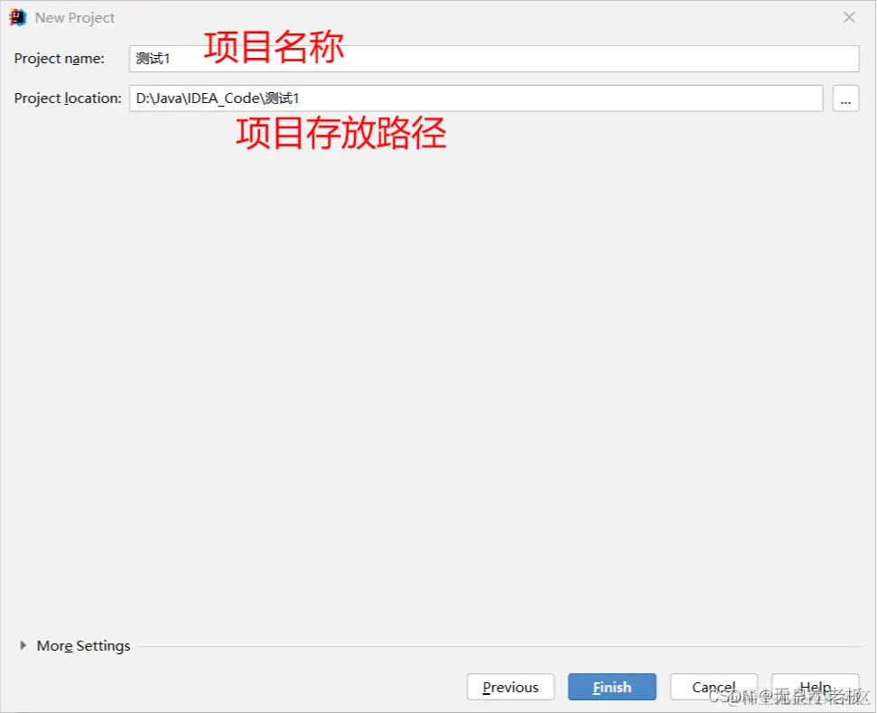Viewport: 877px width, 713px height.
Task: Cancel the New Project dialog
Action: point(714,687)
